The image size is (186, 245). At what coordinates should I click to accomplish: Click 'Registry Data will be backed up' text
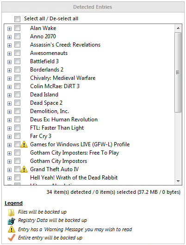coord(52,220)
